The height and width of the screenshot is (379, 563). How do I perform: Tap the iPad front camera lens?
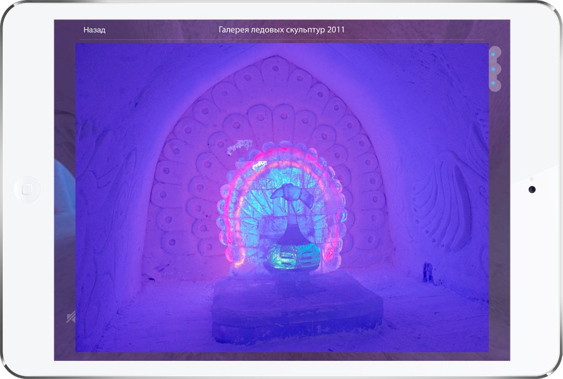(531, 189)
